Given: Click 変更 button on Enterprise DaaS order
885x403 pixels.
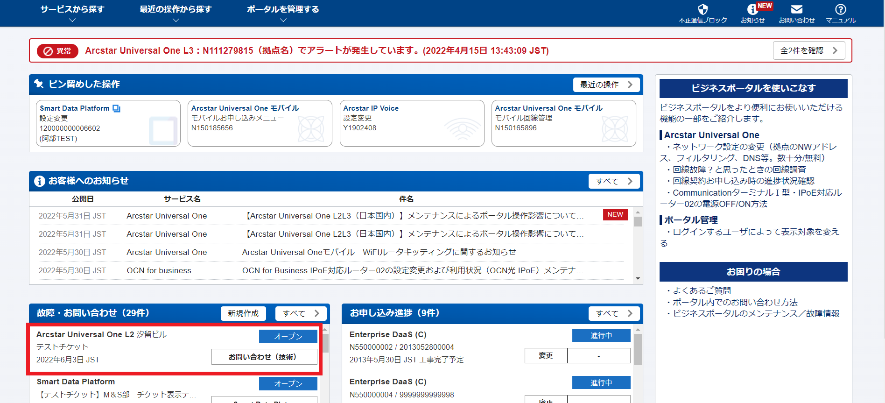Looking at the screenshot, I should 546,355.
